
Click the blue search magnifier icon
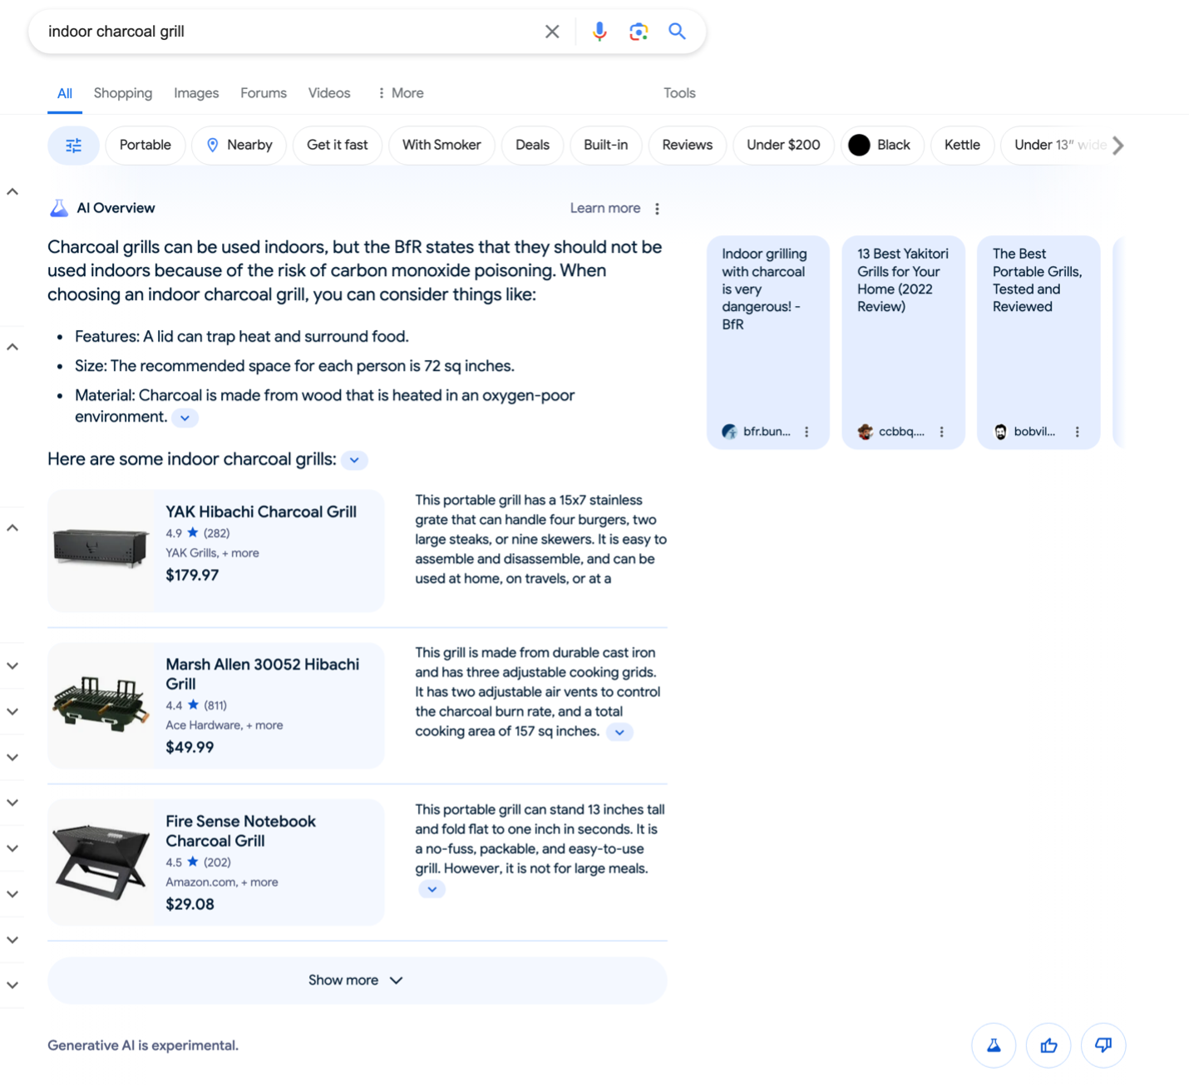point(677,32)
